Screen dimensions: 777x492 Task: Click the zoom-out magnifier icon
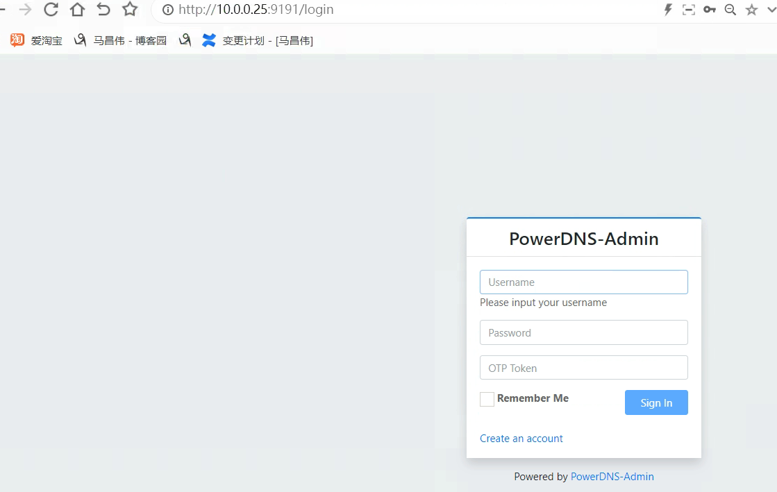[x=730, y=10]
